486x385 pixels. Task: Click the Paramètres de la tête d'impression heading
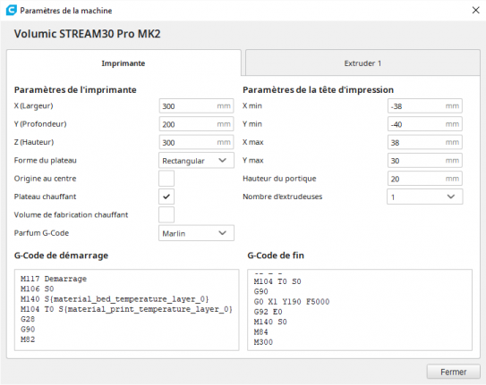coord(318,90)
